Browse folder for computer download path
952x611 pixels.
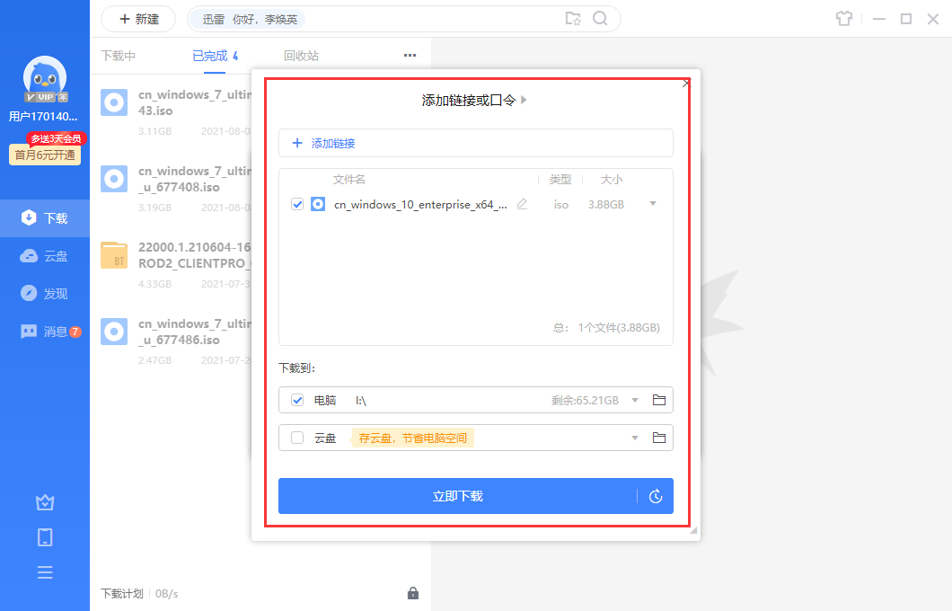tap(658, 400)
